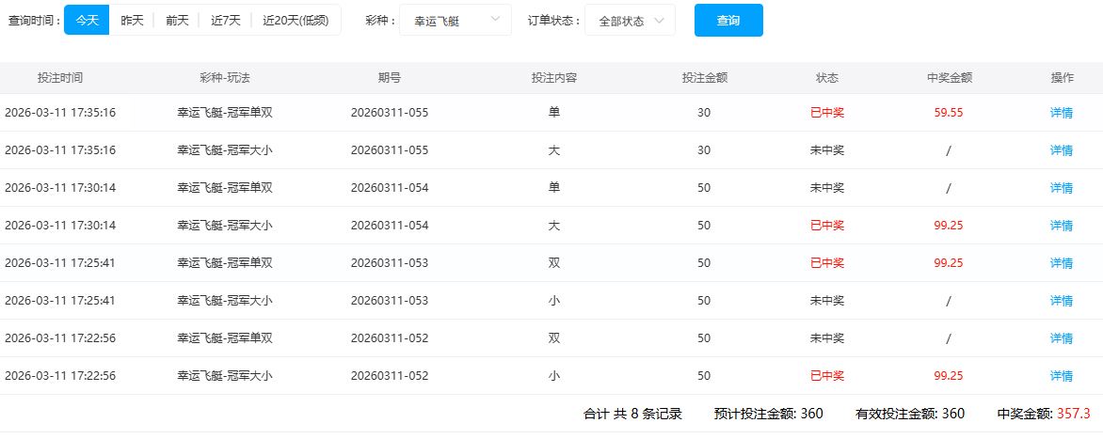Viewport: 1103px width, 439px height.
Task: Open 详情 for 054 期 冠军大小 bet
Action: [x=1061, y=226]
